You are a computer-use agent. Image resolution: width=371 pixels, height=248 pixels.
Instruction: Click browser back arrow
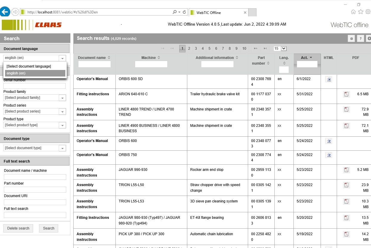tap(5, 12)
